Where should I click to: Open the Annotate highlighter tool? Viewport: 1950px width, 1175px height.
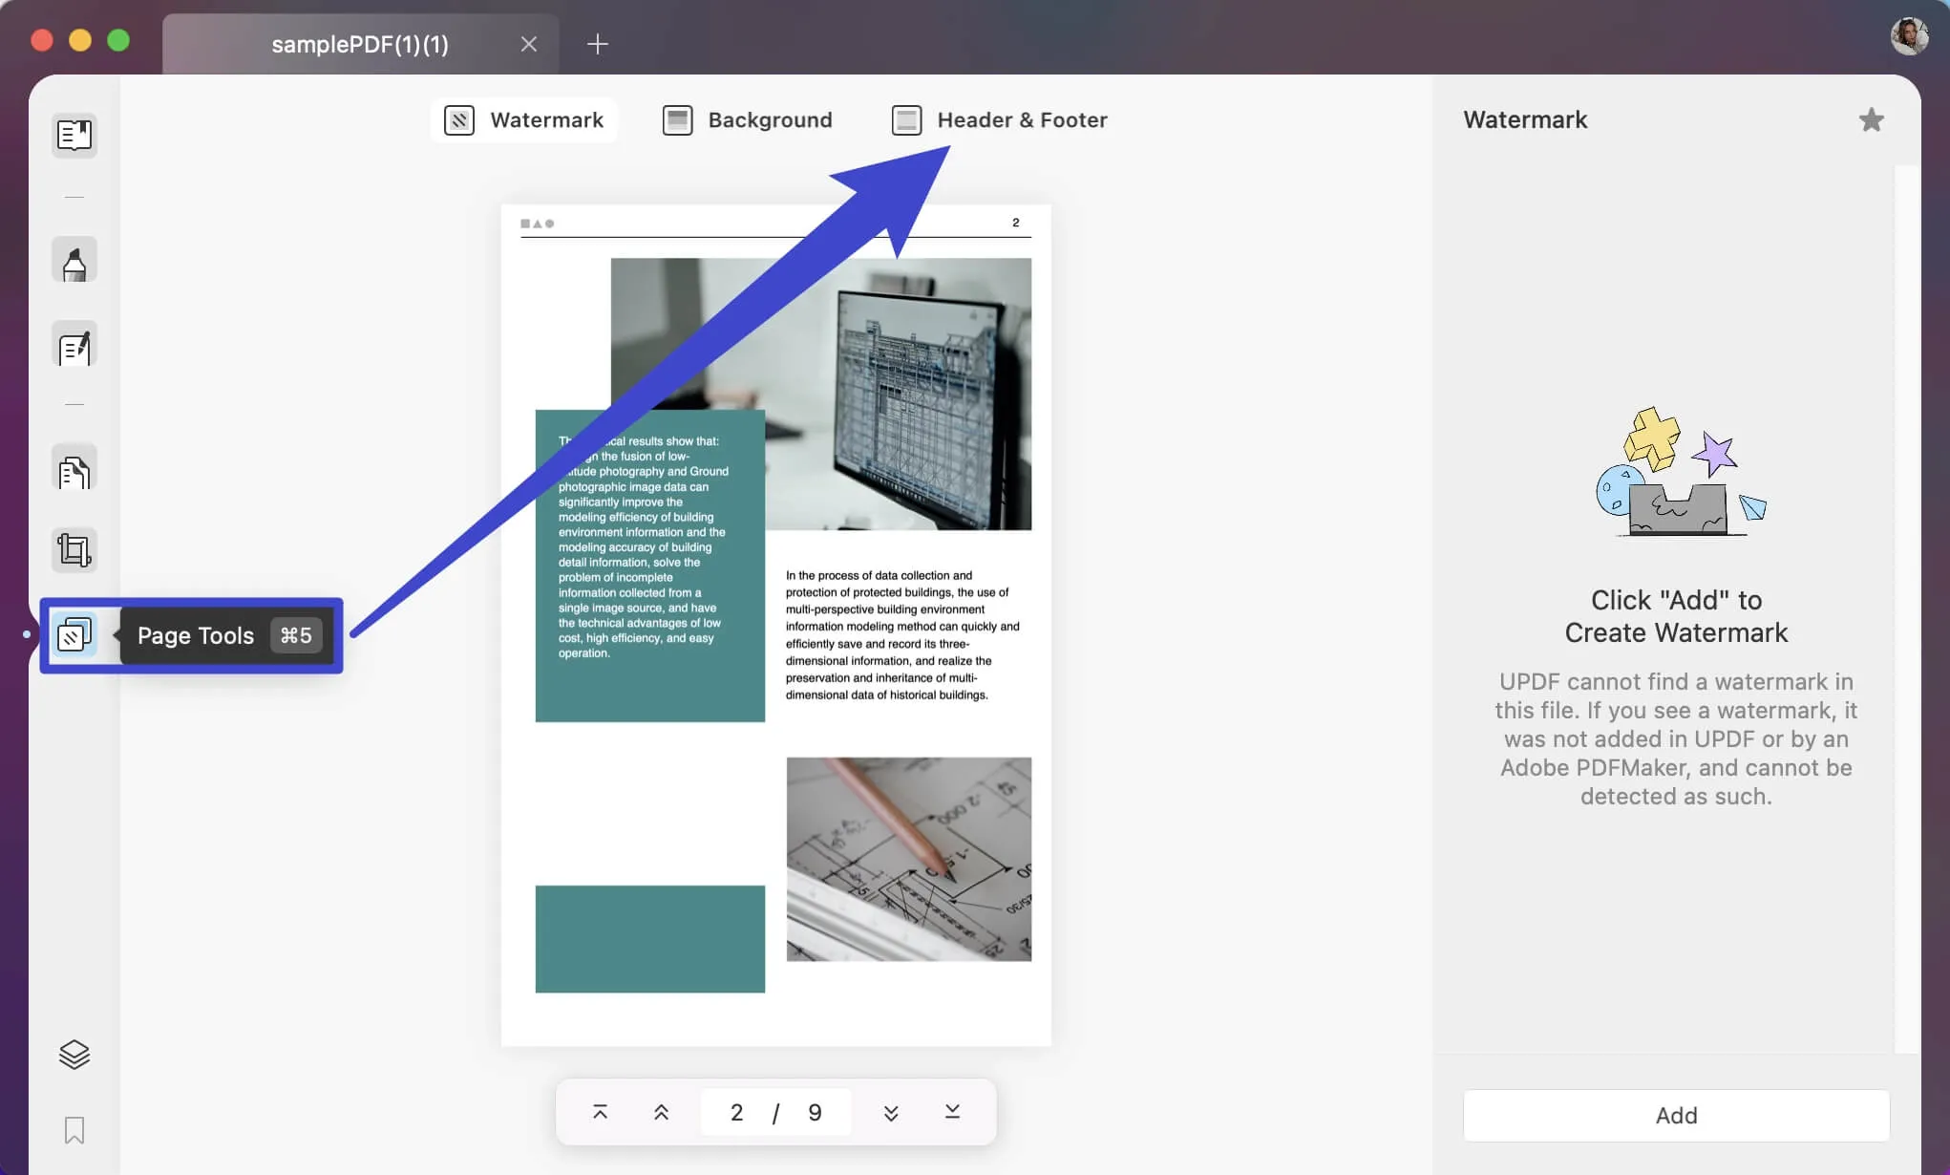tap(74, 259)
